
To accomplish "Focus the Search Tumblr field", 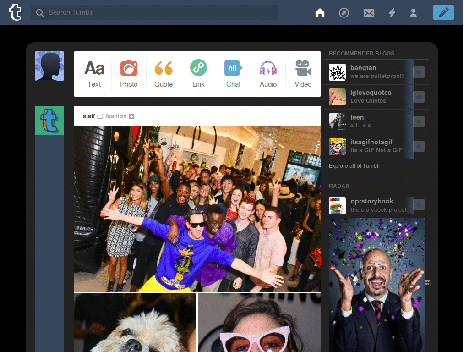I will coord(154,12).
